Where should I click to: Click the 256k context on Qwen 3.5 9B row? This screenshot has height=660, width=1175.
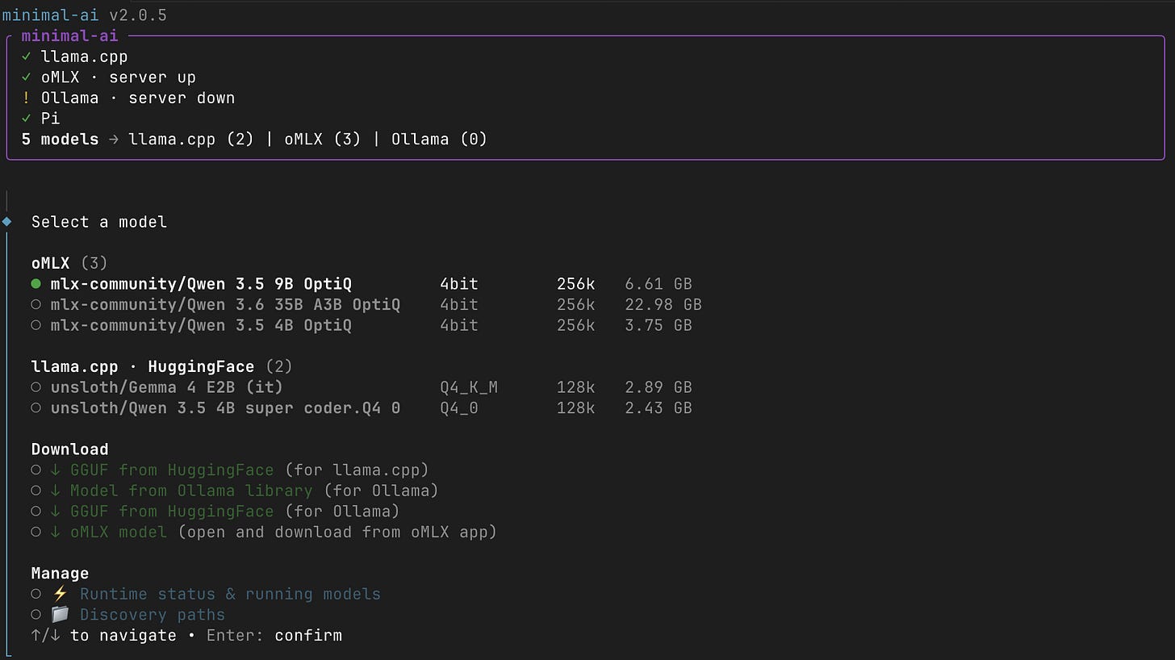point(576,284)
